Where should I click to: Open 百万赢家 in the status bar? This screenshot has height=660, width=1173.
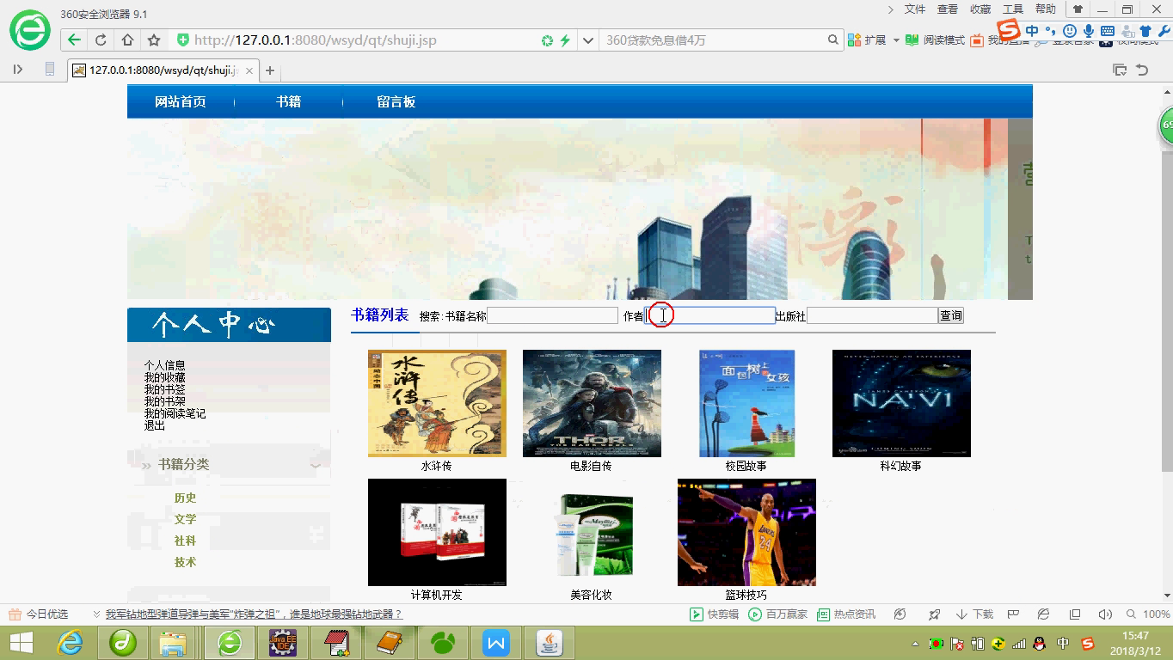[777, 614]
